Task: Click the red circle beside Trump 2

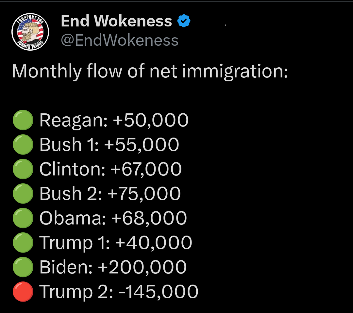Action: pos(23,292)
